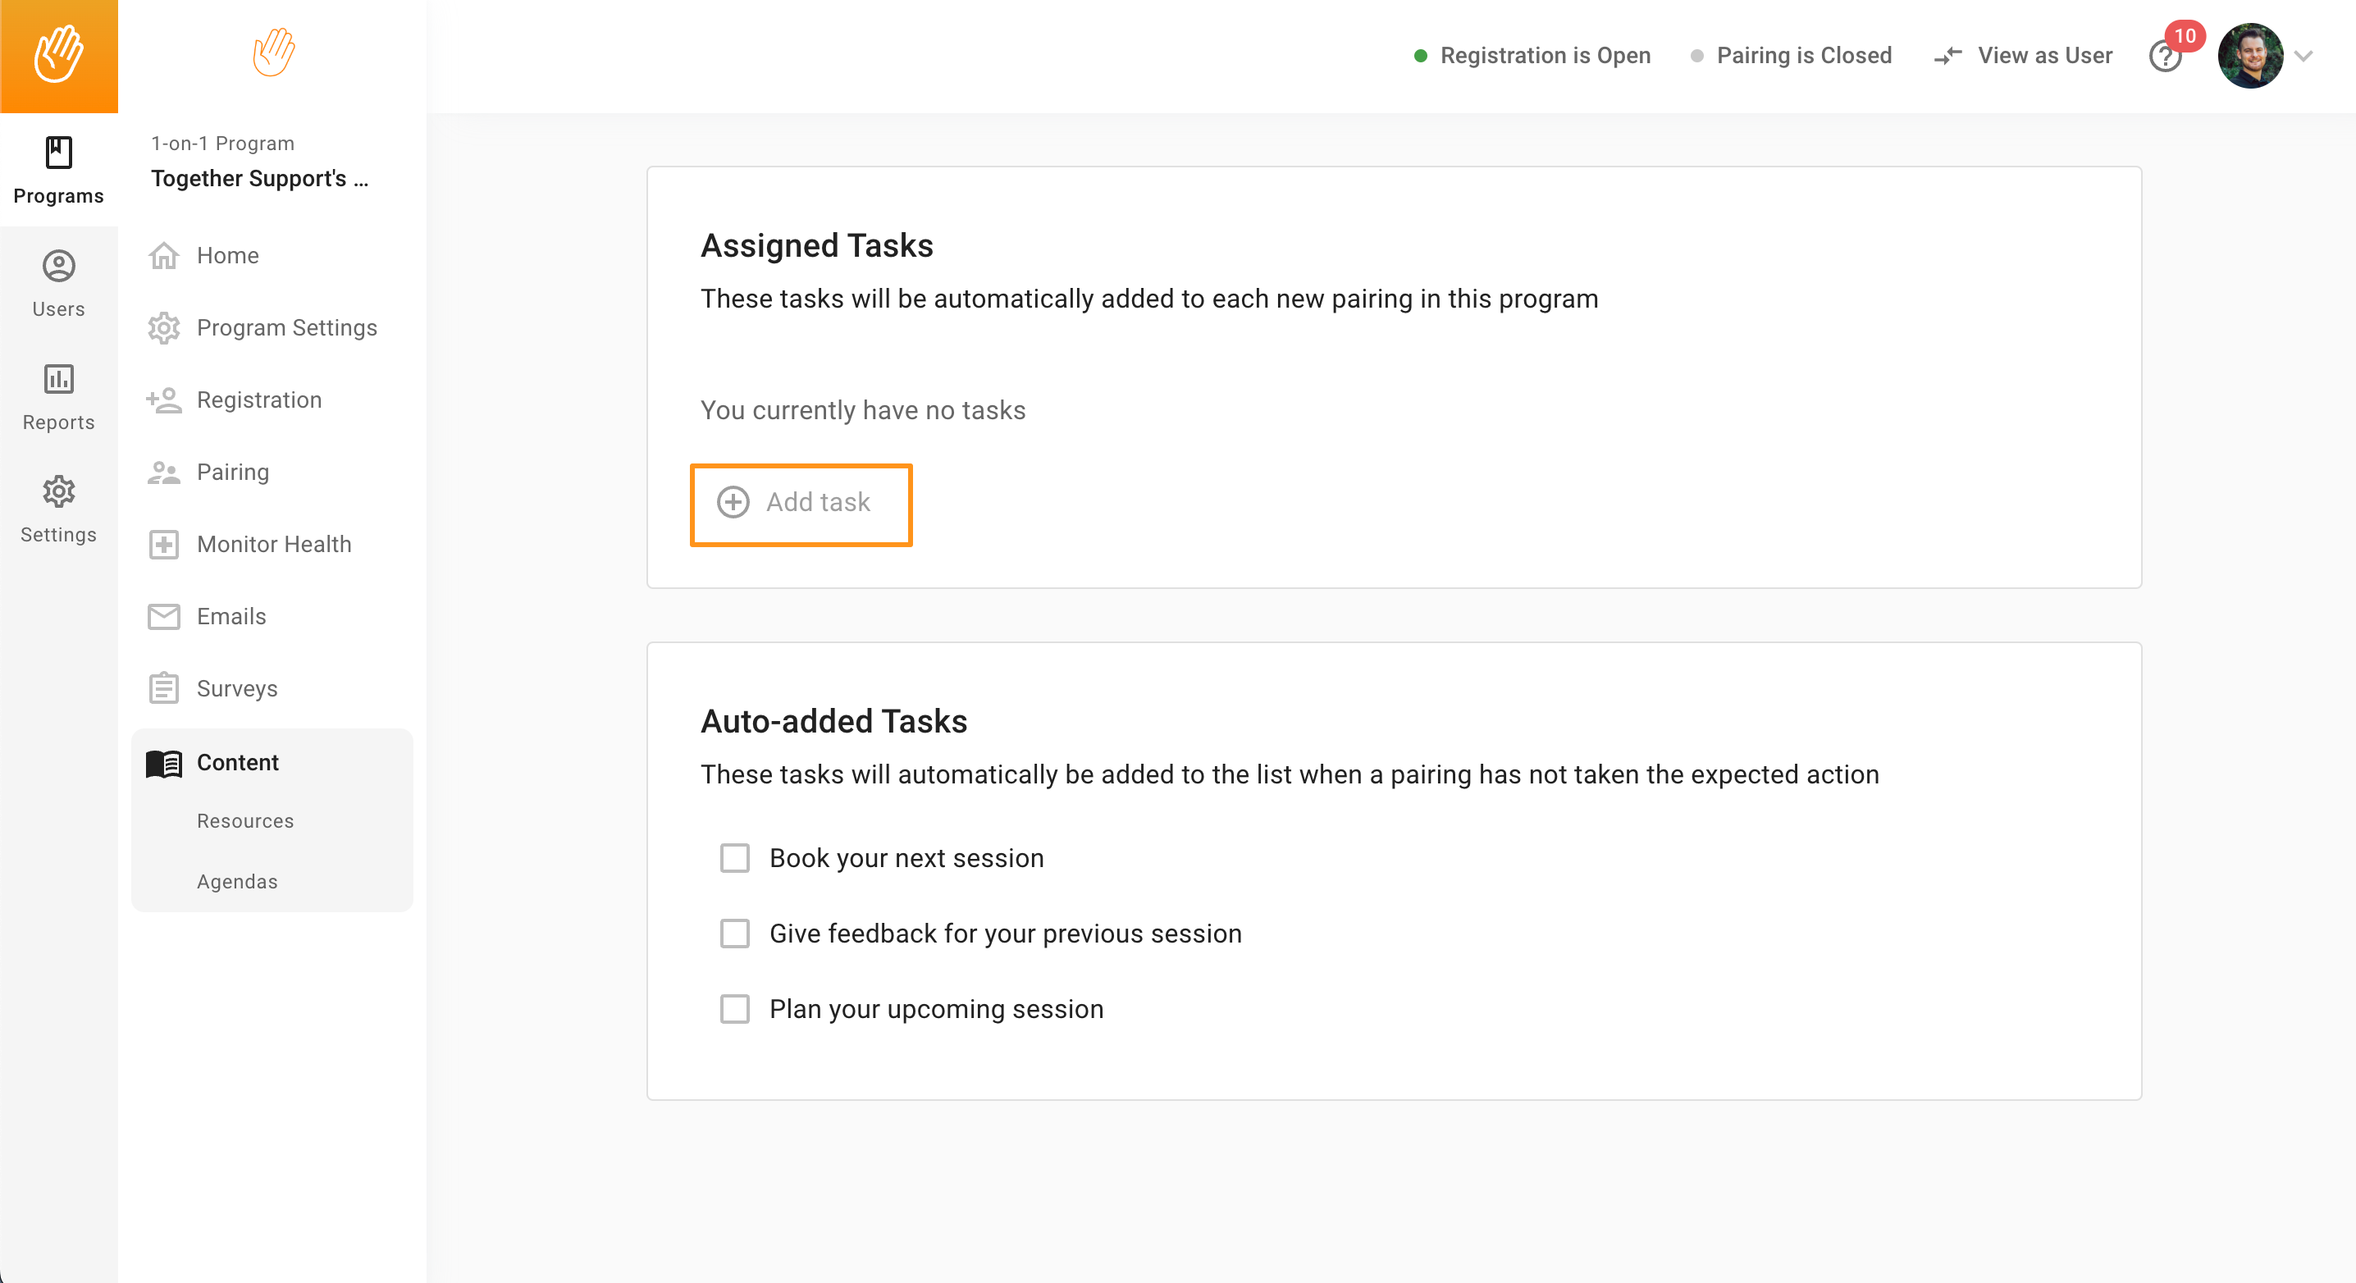Click the Home house icon
The image size is (2356, 1283).
(164, 255)
